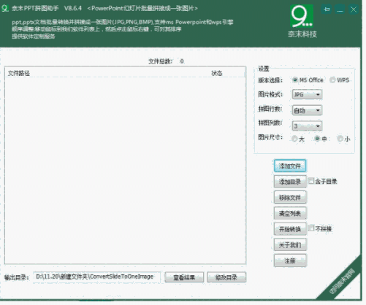Click the 奈末科技 text under the logo
The height and width of the screenshot is (305, 366).
[x=302, y=34]
